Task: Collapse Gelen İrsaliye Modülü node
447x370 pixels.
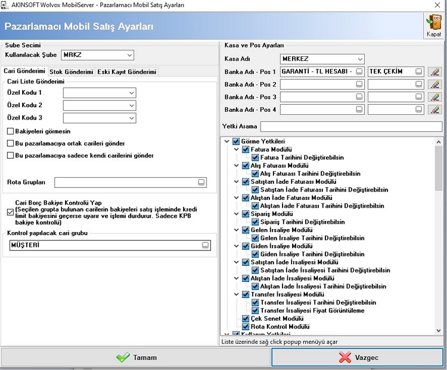Action: (237, 230)
